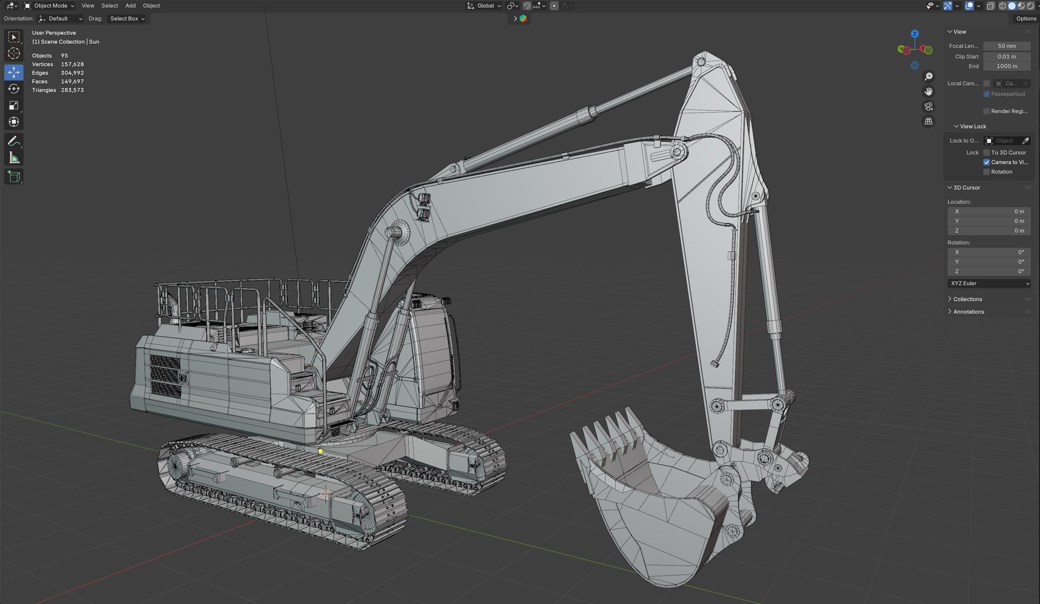The width and height of the screenshot is (1040, 604).
Task: Switch perspective/orthographic grid icon
Action: (929, 121)
